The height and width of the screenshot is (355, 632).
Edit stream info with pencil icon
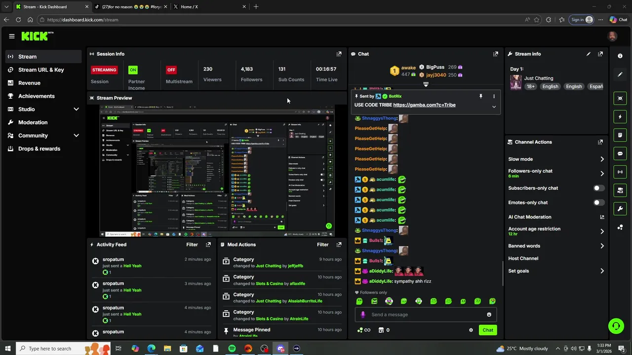(x=588, y=54)
